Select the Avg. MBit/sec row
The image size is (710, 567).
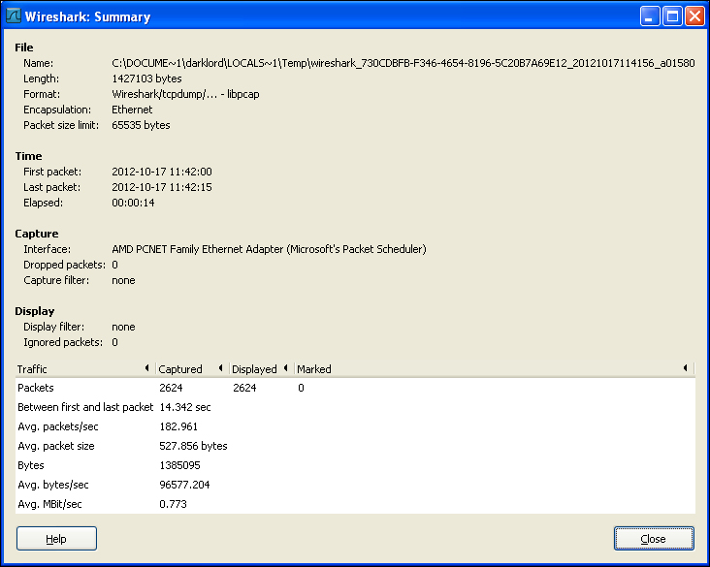[x=355, y=504]
